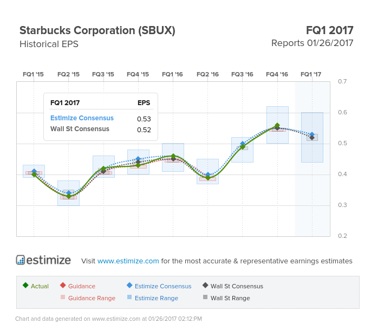Toggle the Wall St Range legend square
This screenshot has width=371, height=336.
click(x=205, y=297)
